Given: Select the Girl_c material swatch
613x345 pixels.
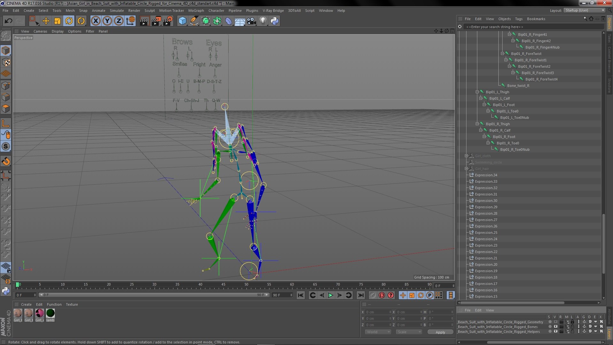Looking at the screenshot, I should coord(40,315).
